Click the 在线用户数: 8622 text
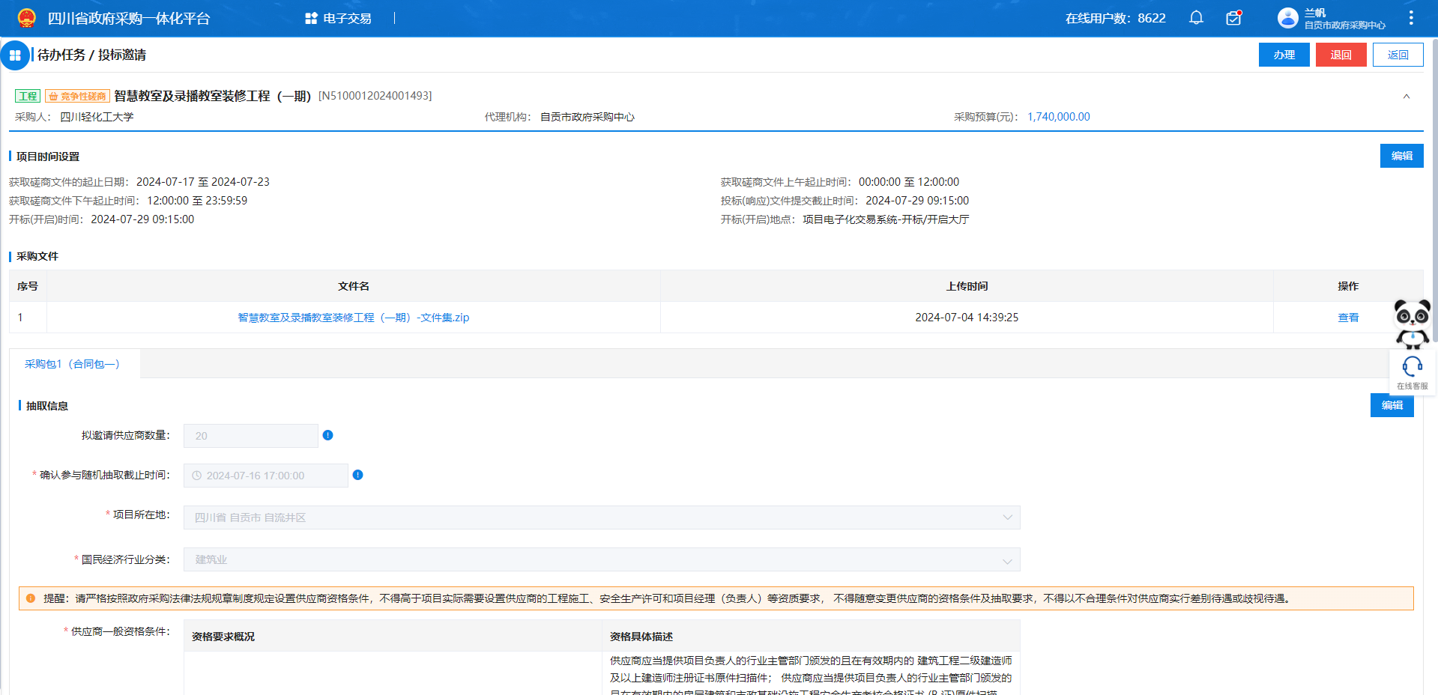 coord(1116,18)
